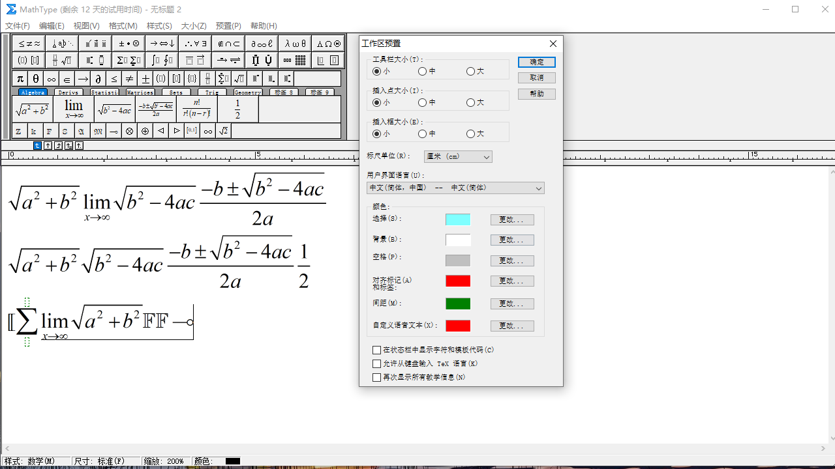
Task: Open the summation templates palette
Action: tap(129, 61)
